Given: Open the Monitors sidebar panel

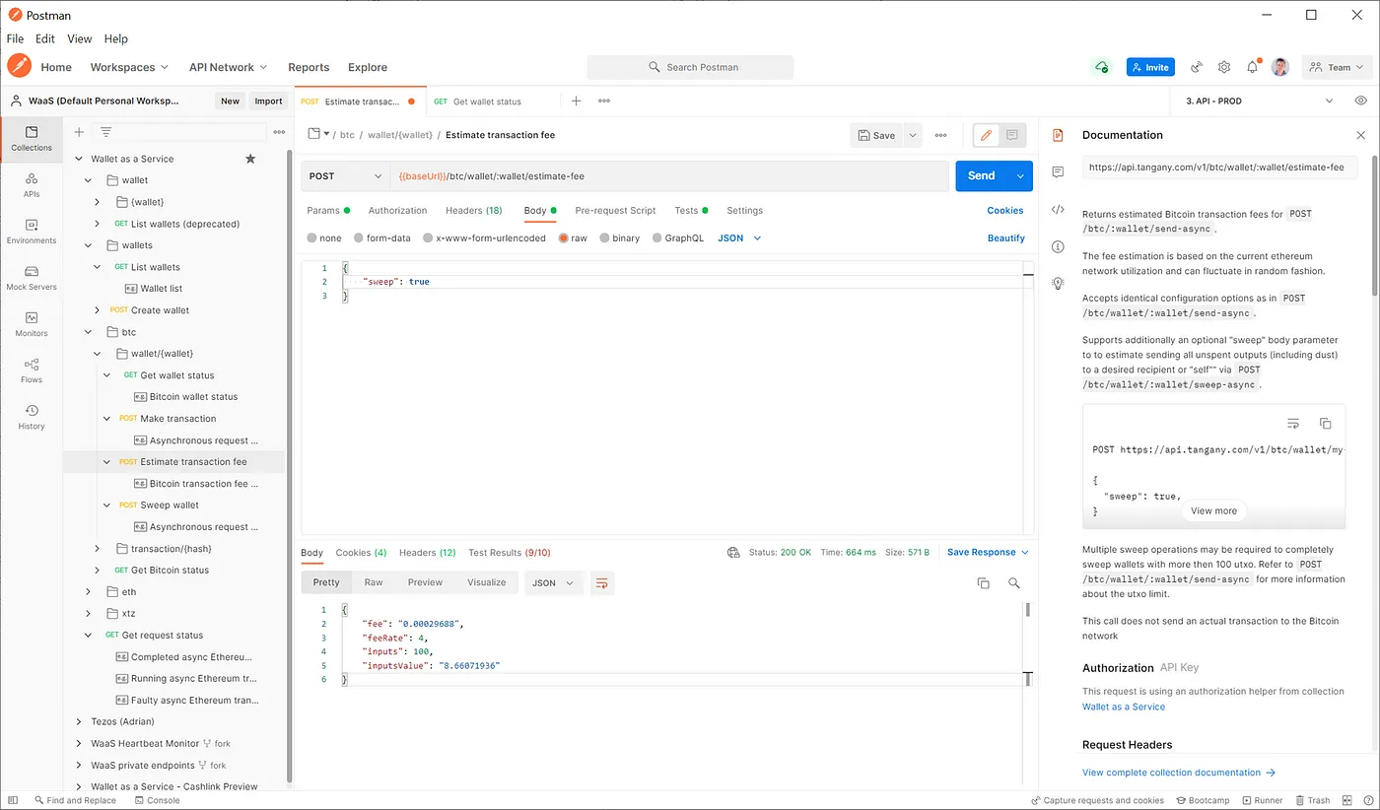Looking at the screenshot, I should (32, 324).
